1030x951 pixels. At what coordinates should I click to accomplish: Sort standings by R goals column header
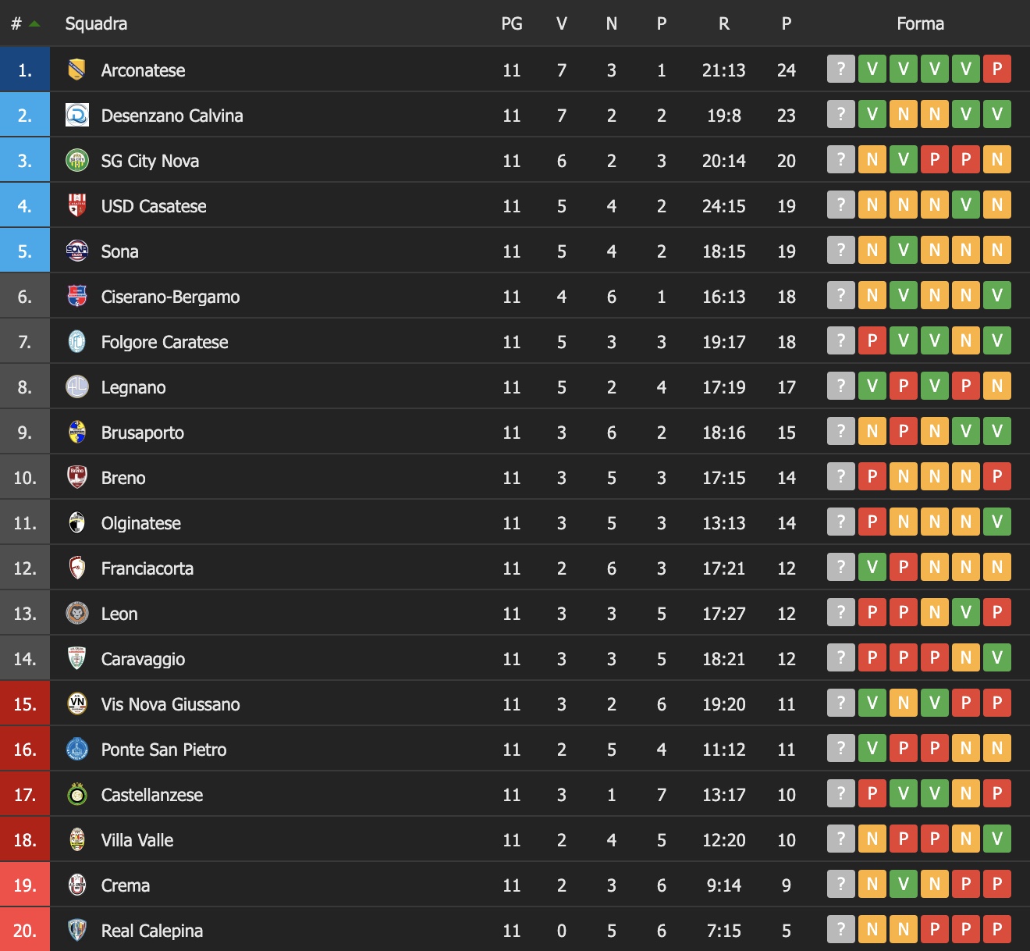pyautogui.click(x=724, y=24)
